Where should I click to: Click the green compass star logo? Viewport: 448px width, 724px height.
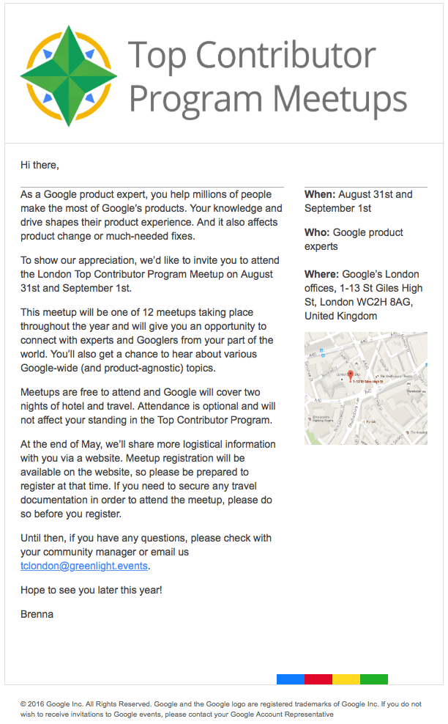point(70,75)
